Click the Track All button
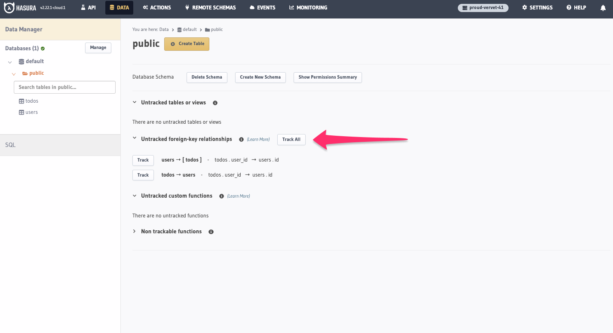Image resolution: width=613 pixels, height=333 pixels. pos(291,139)
